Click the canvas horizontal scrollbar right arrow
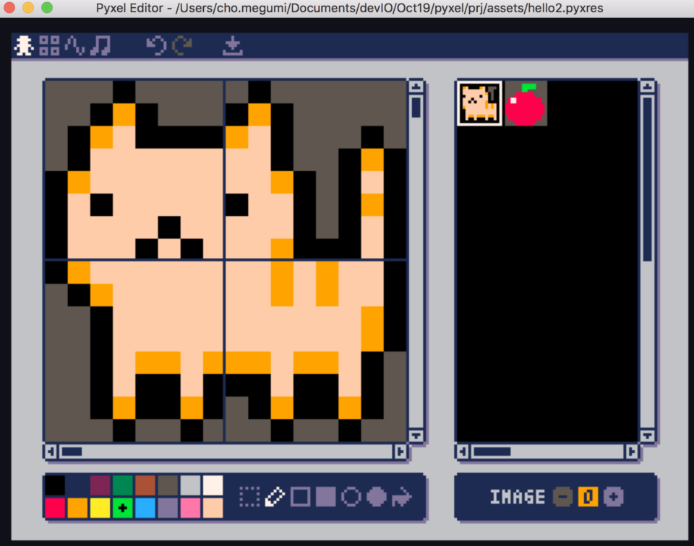This screenshot has width=694, height=546. (400, 451)
